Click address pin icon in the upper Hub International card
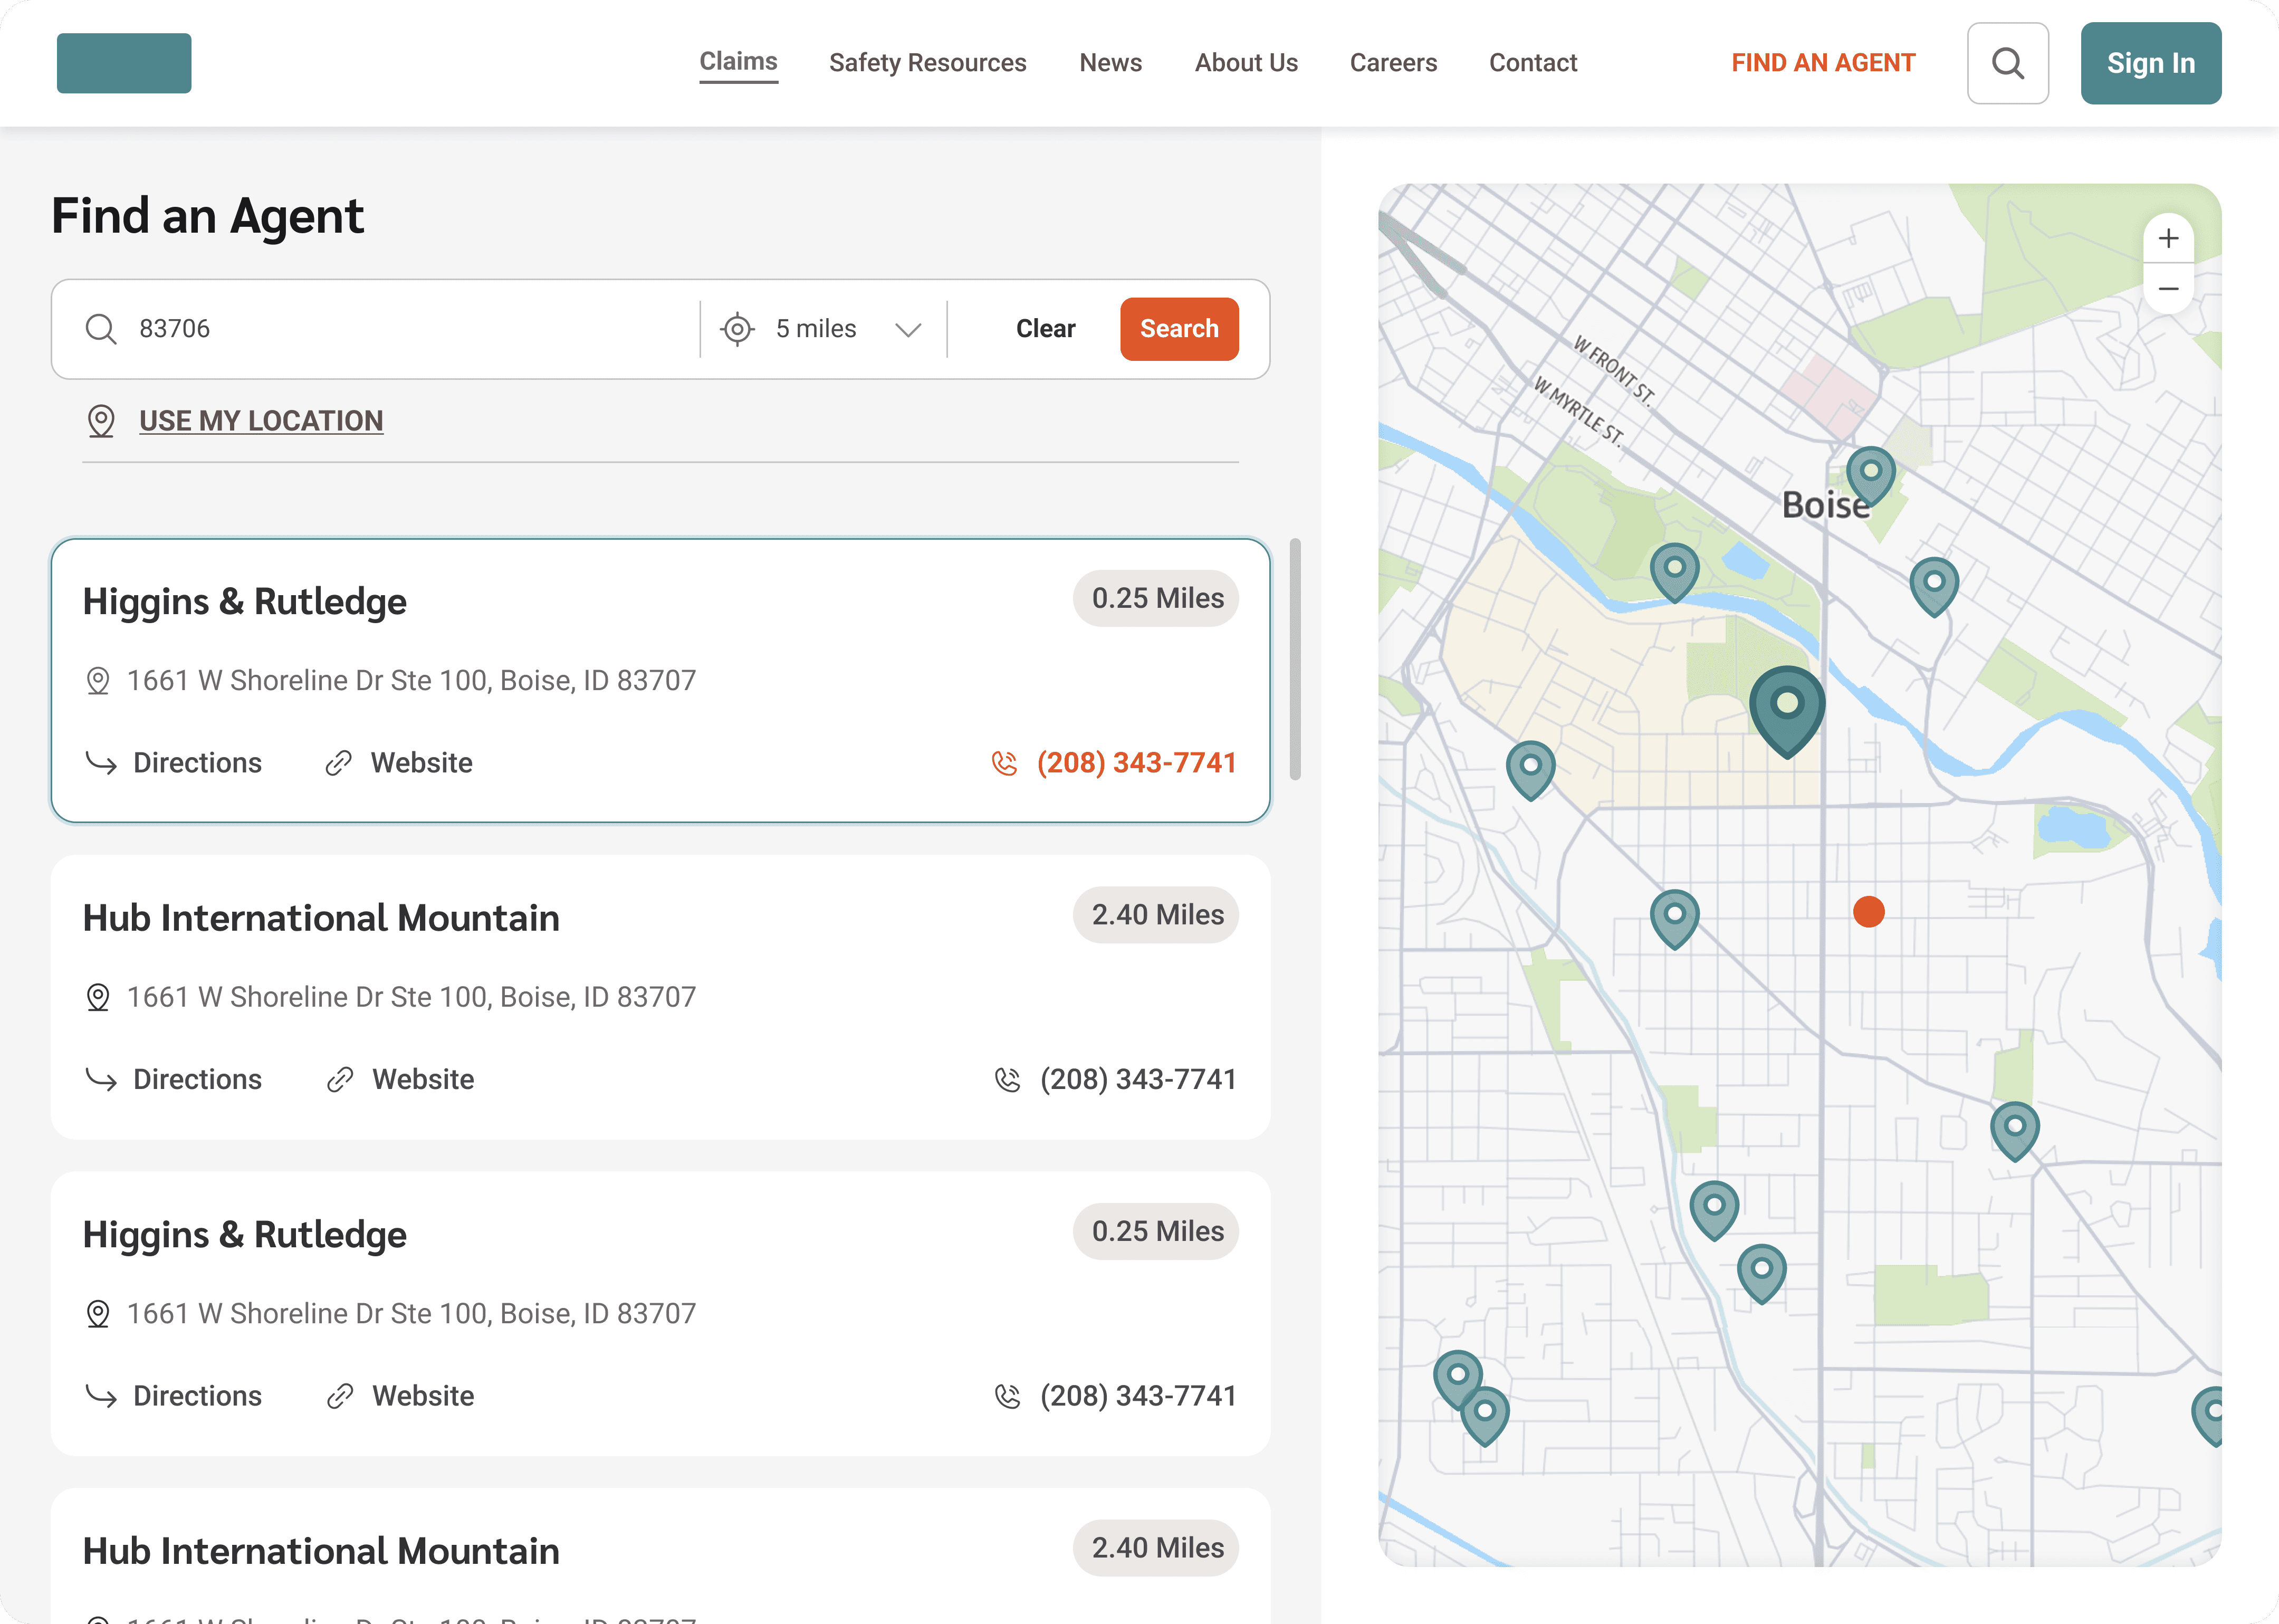The width and height of the screenshot is (2279, 1624). (x=98, y=998)
